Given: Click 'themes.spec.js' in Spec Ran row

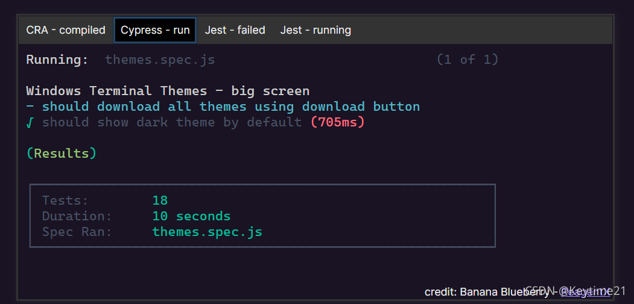Looking at the screenshot, I should pos(208,232).
